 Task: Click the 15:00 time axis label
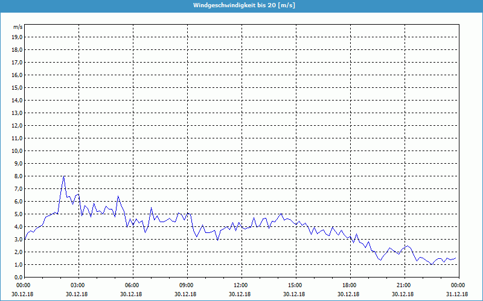[x=295, y=285]
